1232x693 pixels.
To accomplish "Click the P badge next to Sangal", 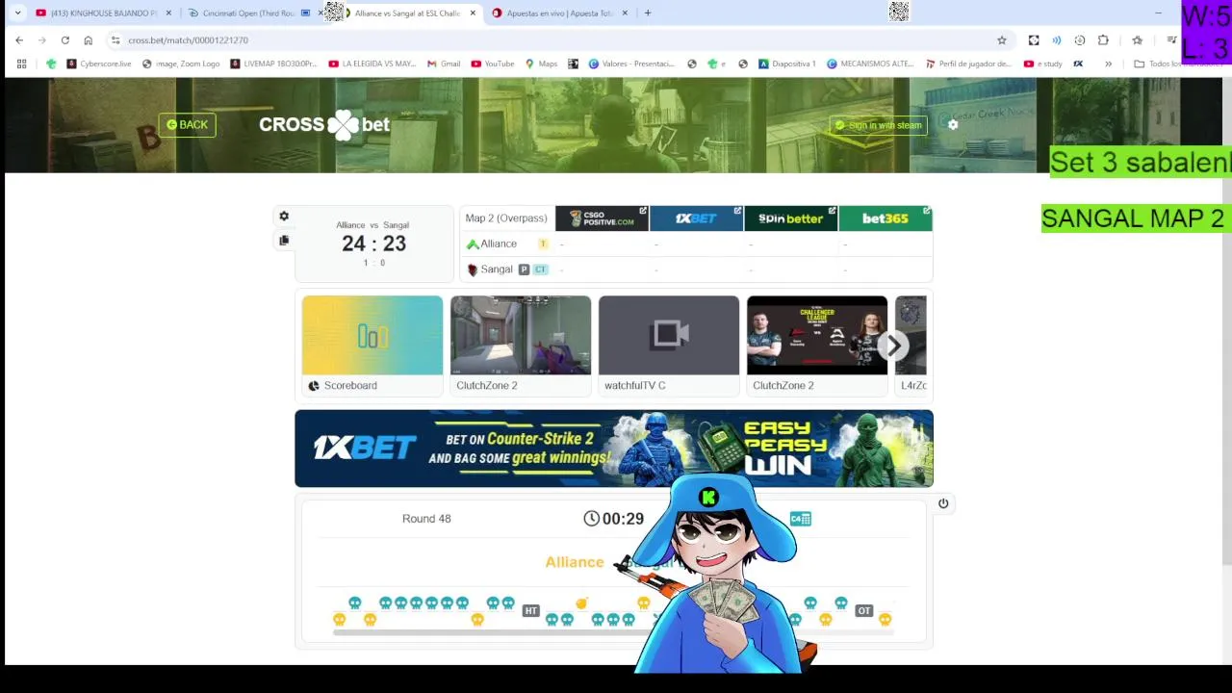I will [x=524, y=269].
